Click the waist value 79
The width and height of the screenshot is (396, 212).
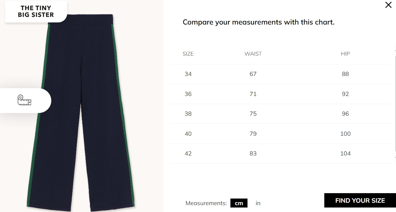[x=253, y=134]
